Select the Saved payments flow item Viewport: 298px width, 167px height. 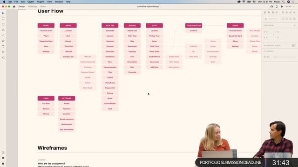point(67,119)
